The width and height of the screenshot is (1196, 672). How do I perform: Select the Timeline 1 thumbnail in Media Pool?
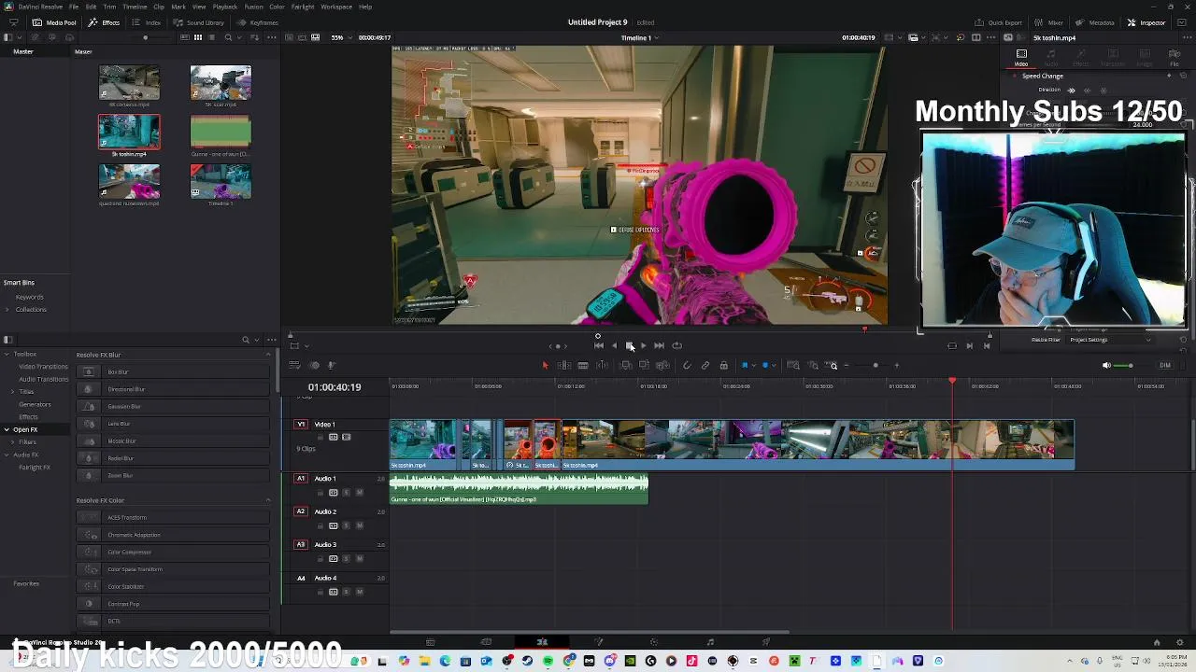[221, 182]
